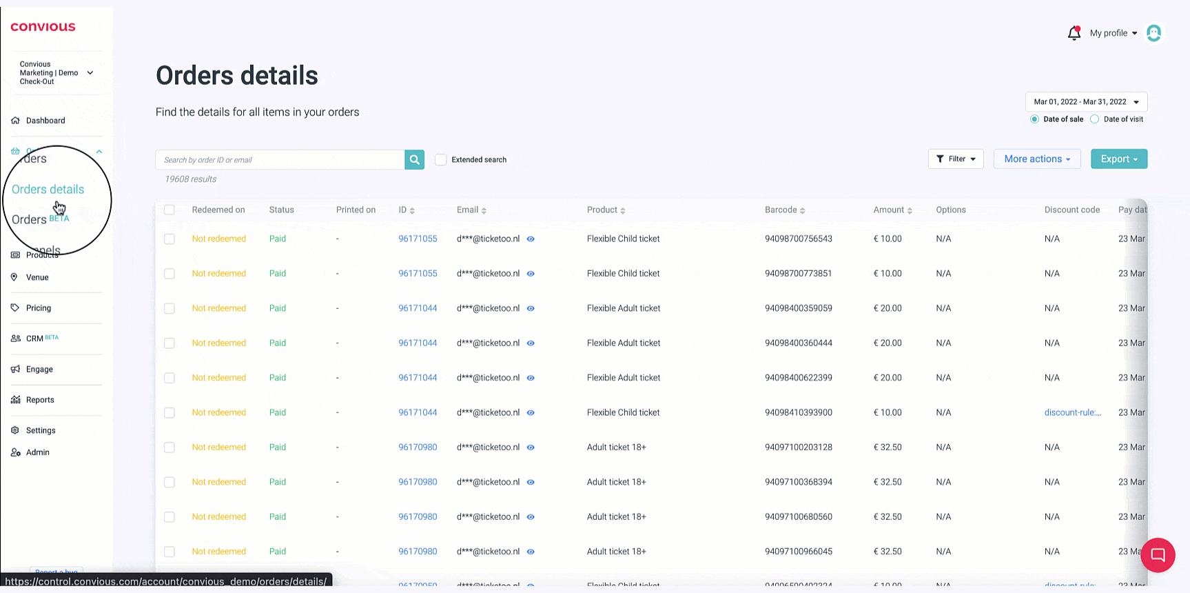Click the Engage megaphone icon in sidebar
The height and width of the screenshot is (593, 1190).
pos(15,370)
